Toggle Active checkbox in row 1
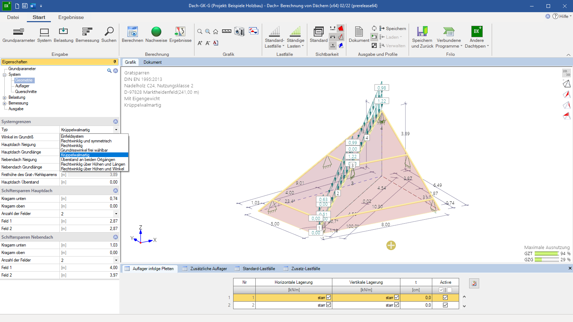Image resolution: width=573 pixels, height=322 pixels. (x=445, y=297)
